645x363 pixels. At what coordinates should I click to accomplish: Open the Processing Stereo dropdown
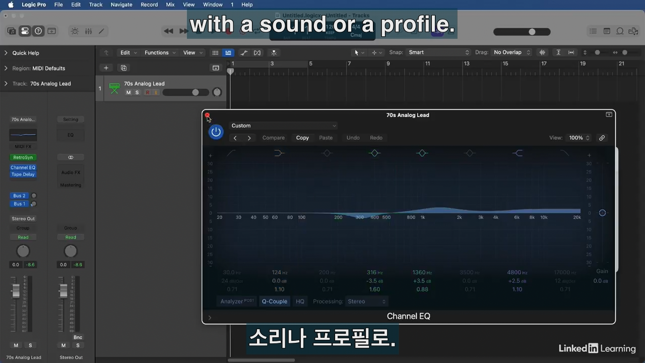pos(366,301)
